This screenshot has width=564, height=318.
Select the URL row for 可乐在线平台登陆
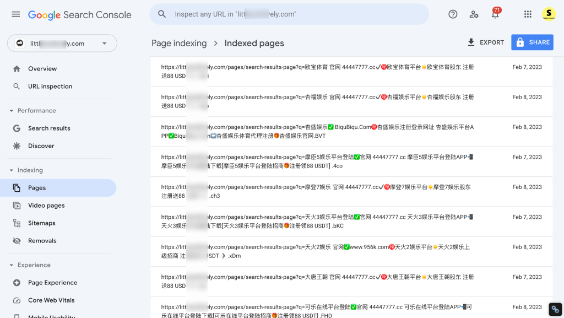(351, 308)
